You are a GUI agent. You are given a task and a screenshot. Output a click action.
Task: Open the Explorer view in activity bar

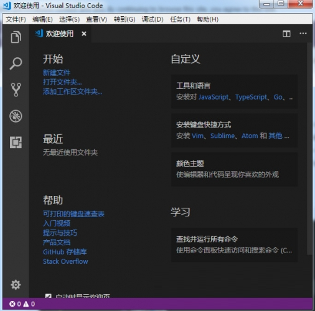[x=16, y=37]
